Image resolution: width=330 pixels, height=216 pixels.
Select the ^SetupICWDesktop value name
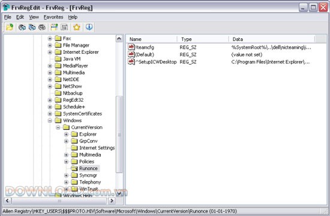156,62
